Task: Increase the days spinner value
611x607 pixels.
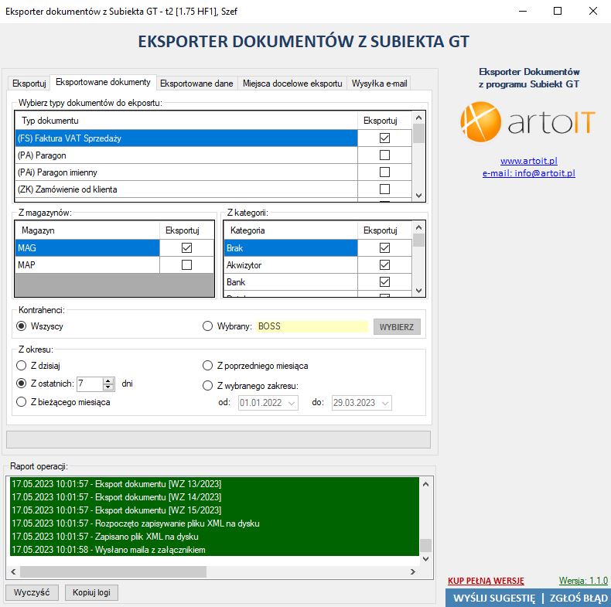Action: tap(108, 380)
